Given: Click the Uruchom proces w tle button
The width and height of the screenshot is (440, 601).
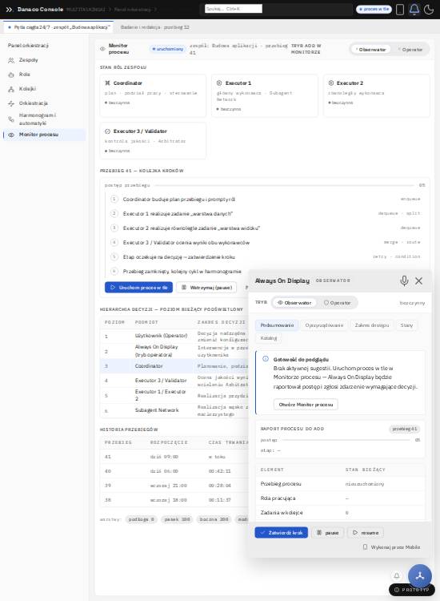Looking at the screenshot, I should tap(138, 288).
